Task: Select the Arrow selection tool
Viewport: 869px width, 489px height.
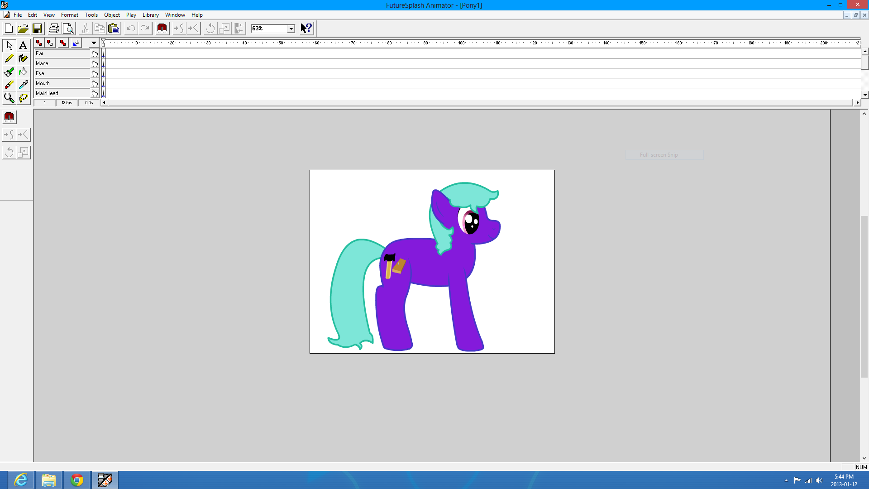Action: click(x=9, y=45)
